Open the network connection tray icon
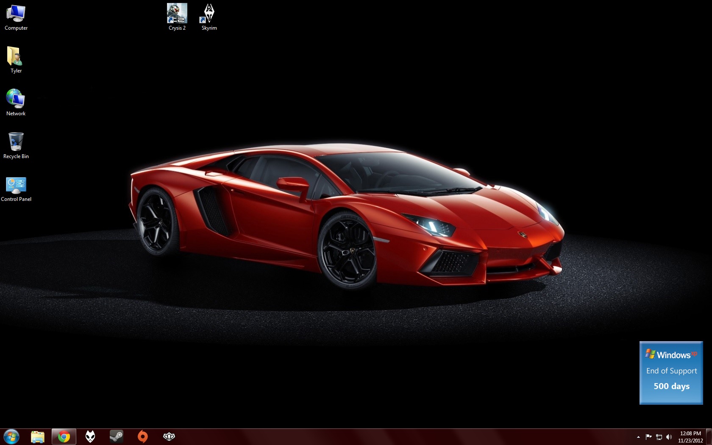This screenshot has height=445, width=712. point(659,437)
